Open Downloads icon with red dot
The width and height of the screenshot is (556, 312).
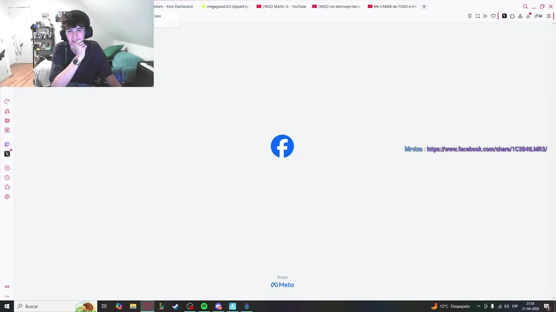[x=528, y=16]
